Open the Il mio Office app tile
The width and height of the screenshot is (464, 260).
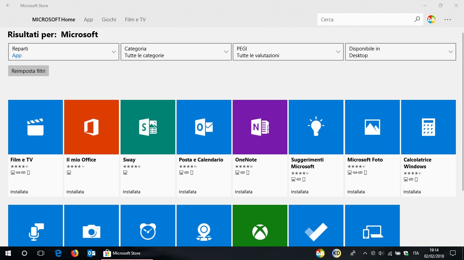click(x=91, y=148)
